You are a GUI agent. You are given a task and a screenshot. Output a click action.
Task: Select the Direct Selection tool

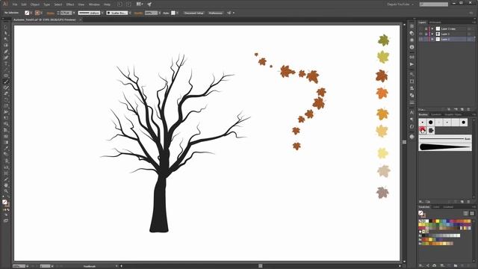[x=6, y=33]
